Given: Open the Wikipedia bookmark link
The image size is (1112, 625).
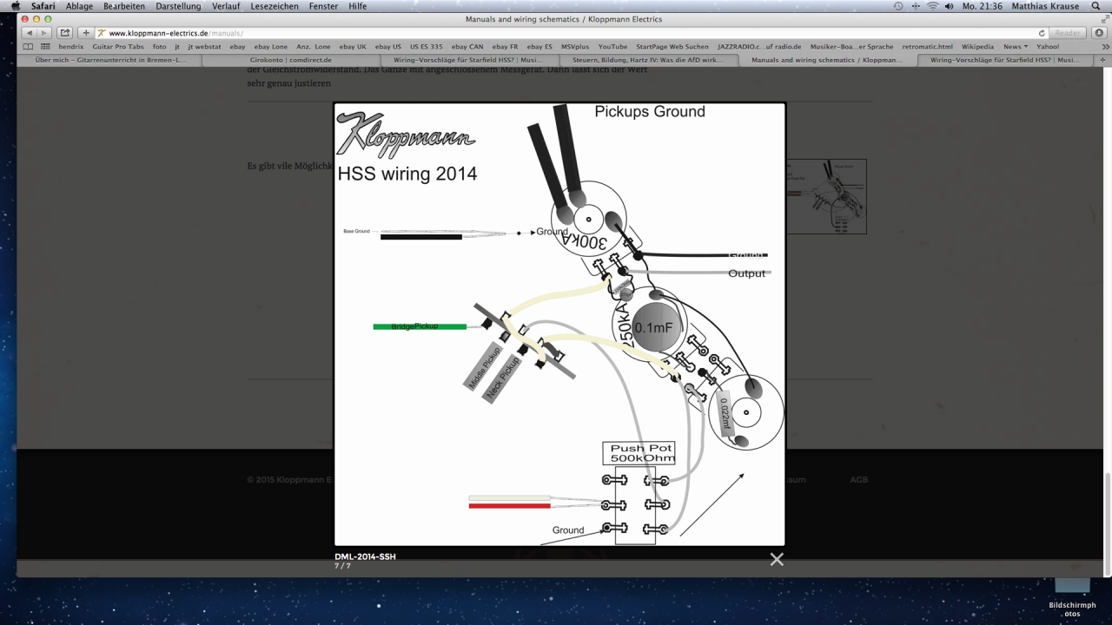Looking at the screenshot, I should click(977, 47).
